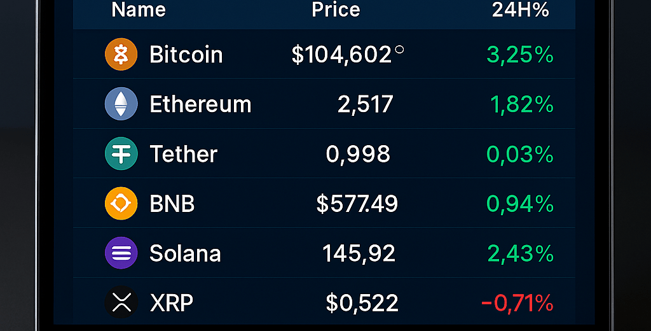
Task: Open the Bitcoin name link
Action: 186,55
